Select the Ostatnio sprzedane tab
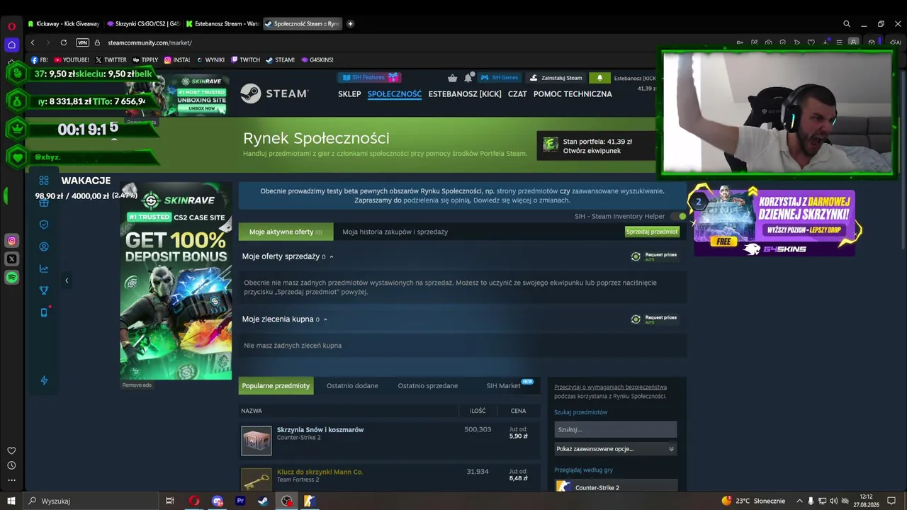 (x=428, y=386)
